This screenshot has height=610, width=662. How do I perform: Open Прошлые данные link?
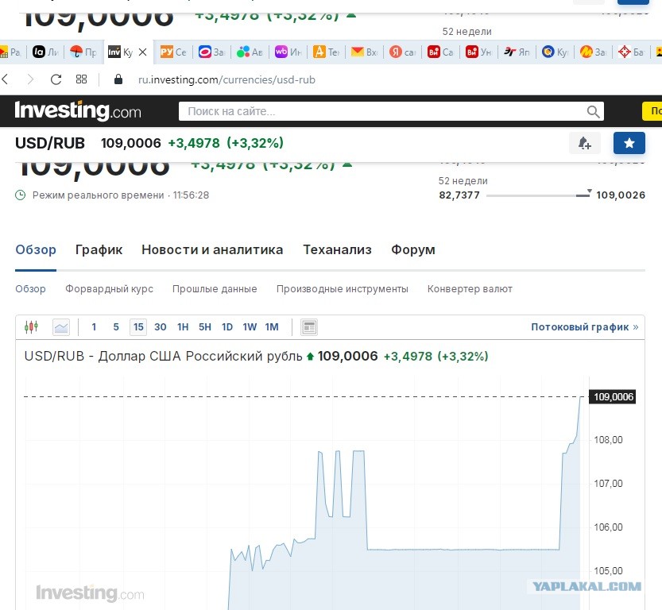pyautogui.click(x=215, y=289)
